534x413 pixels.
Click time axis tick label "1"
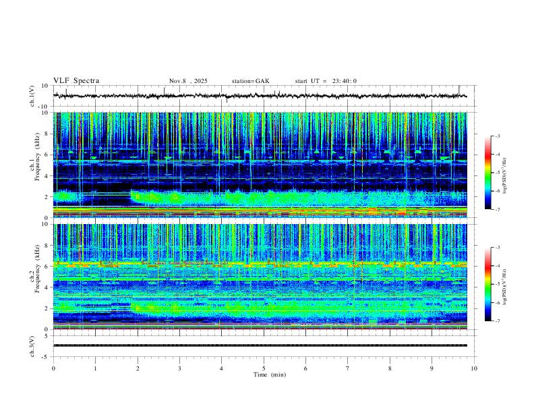pos(95,368)
